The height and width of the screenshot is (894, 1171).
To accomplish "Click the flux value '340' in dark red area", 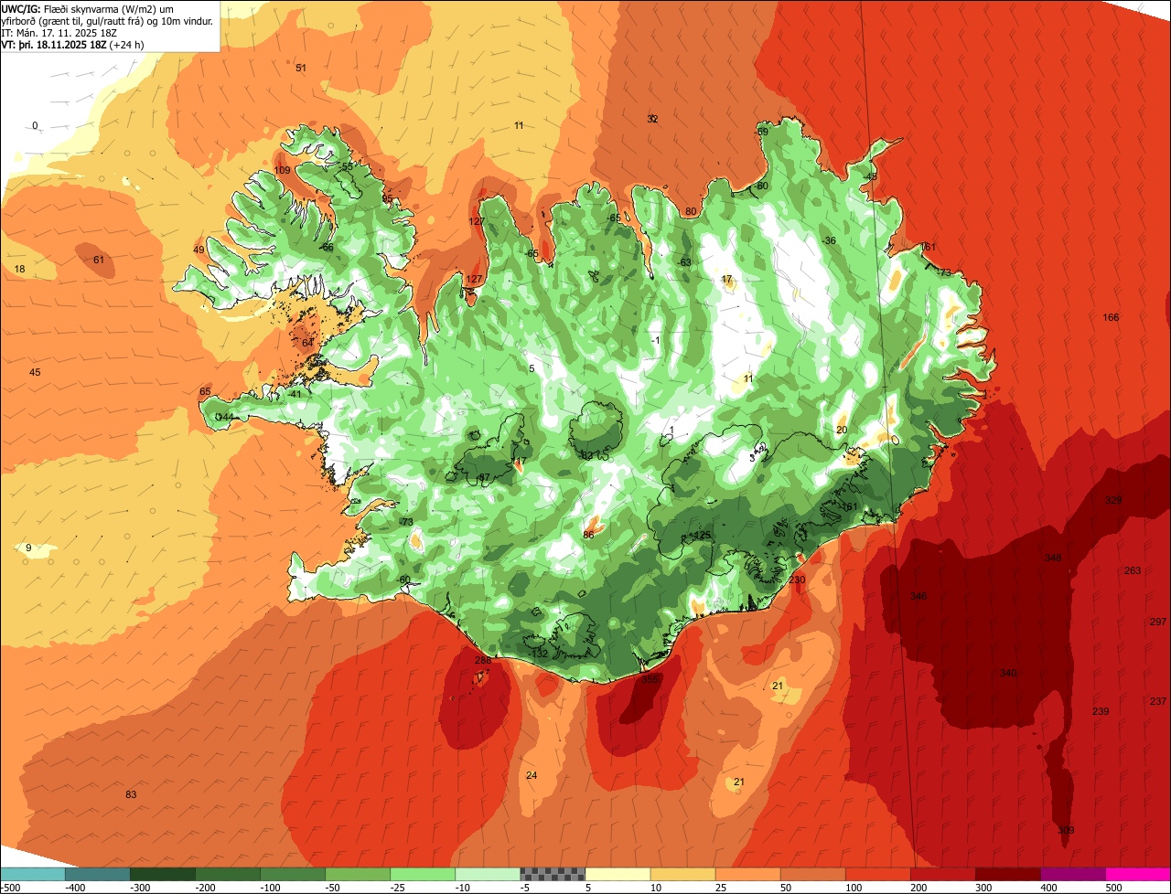I will coord(1008,673).
